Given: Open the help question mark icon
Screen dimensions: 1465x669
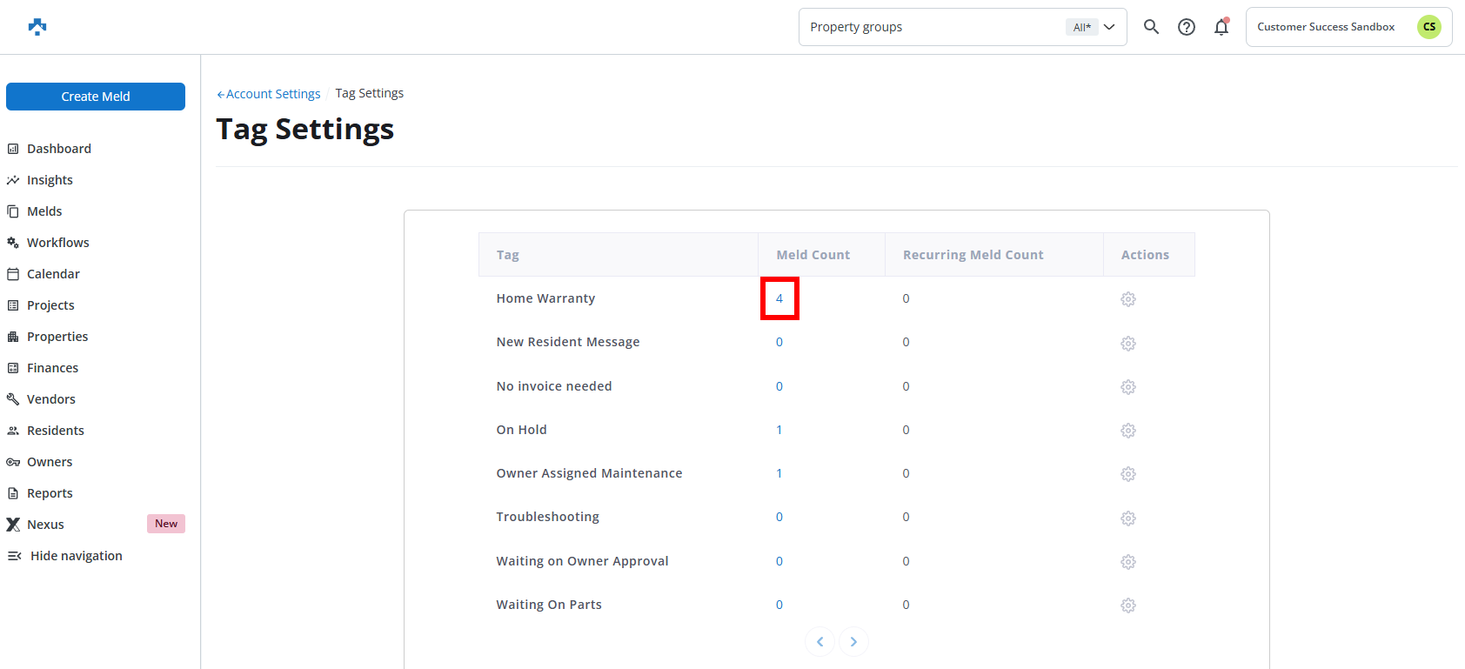Looking at the screenshot, I should [1186, 27].
